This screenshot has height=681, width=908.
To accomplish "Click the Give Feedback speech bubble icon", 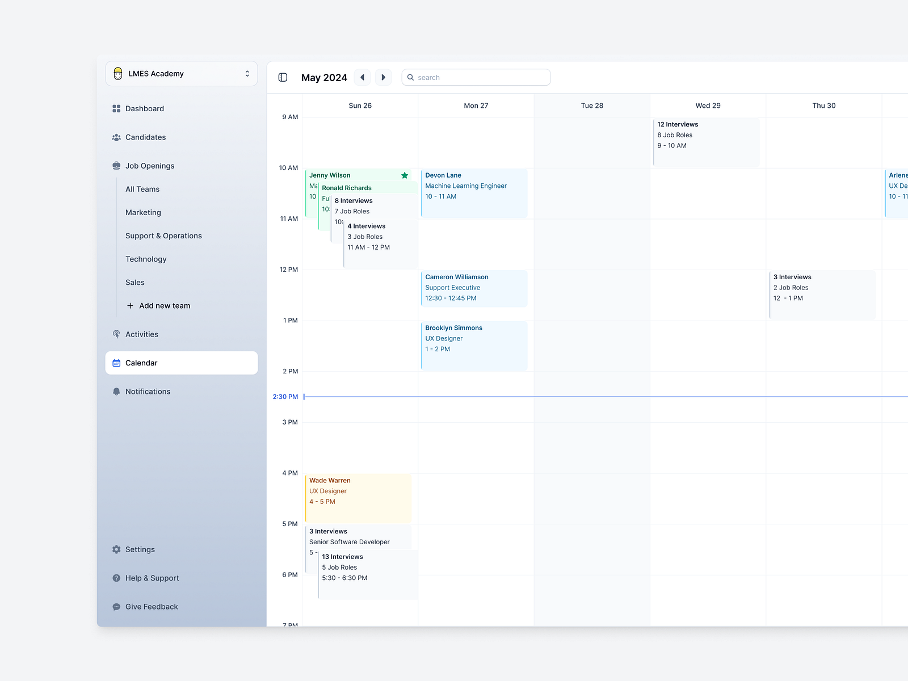I will pyautogui.click(x=116, y=606).
